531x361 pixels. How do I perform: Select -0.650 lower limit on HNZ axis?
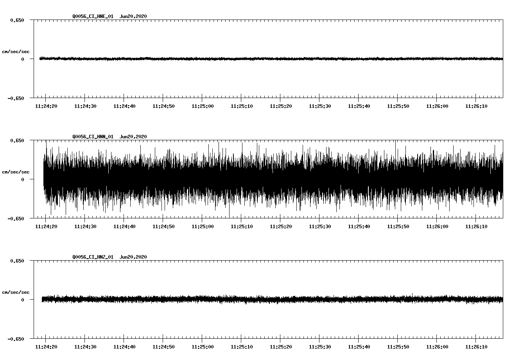point(15,339)
